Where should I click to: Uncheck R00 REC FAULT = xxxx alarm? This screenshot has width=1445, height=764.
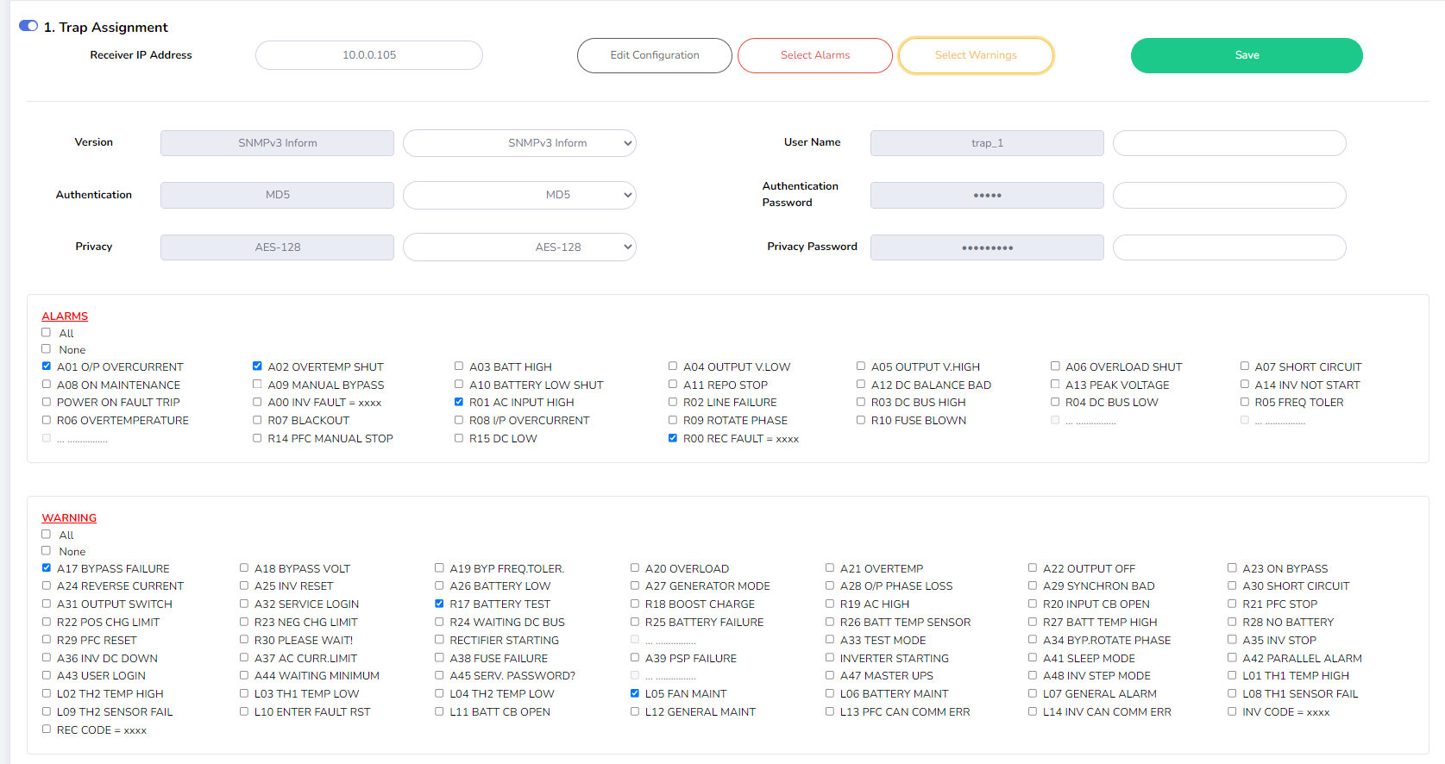pyautogui.click(x=673, y=437)
